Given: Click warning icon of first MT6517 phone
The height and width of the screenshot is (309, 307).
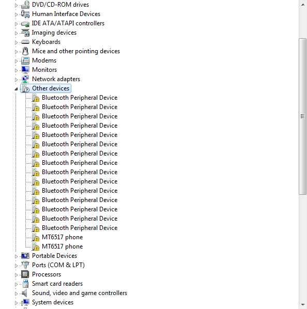Looking at the screenshot, I should (x=36, y=237).
